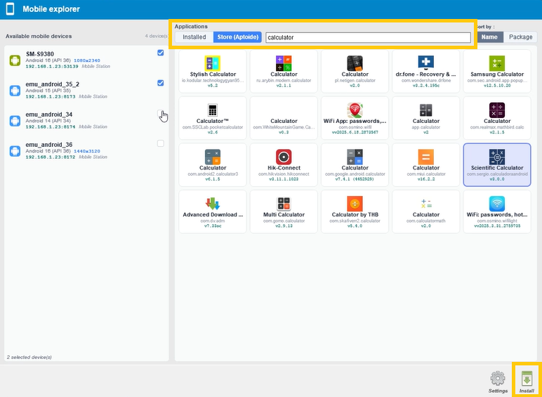The height and width of the screenshot is (397, 542).
Task: Focus the calculator search input field
Action: (x=368, y=37)
